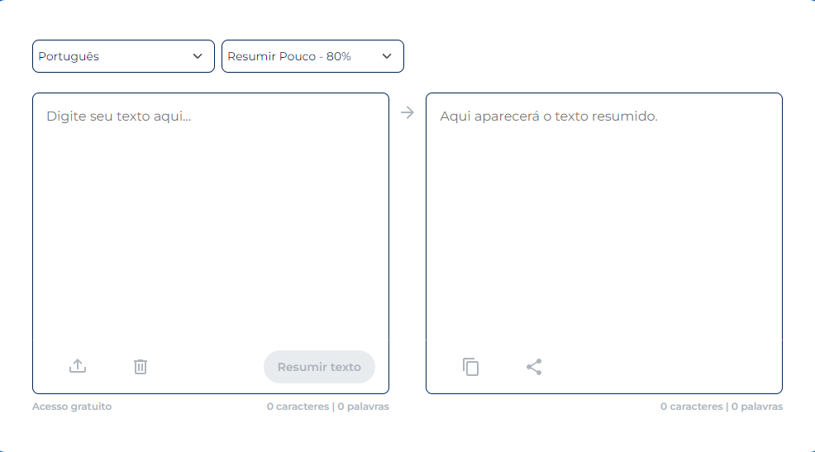Click the share icon under the summary
Screen dimensions: 815x452
coord(534,367)
